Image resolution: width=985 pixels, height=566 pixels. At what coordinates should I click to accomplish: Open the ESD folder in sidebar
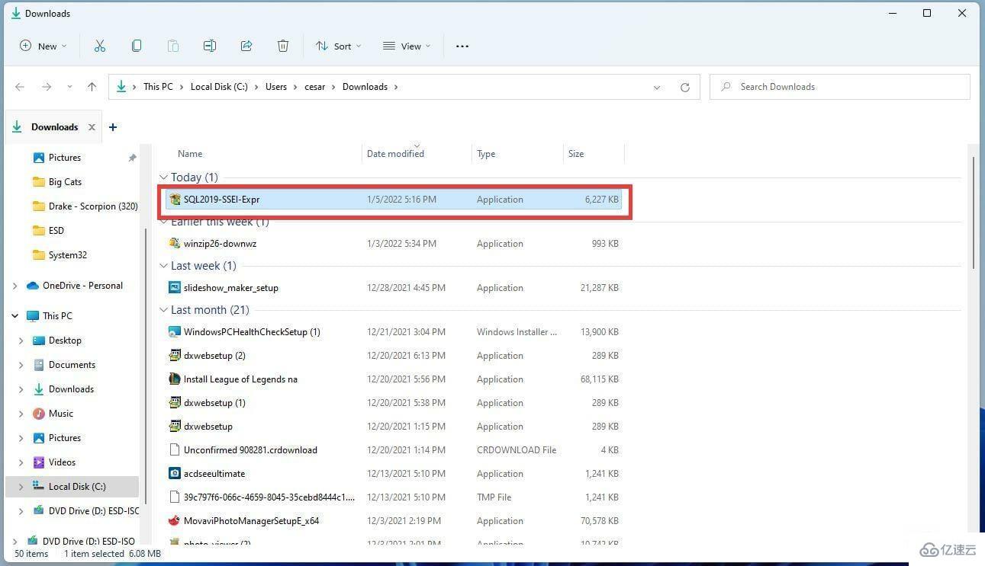pos(56,231)
